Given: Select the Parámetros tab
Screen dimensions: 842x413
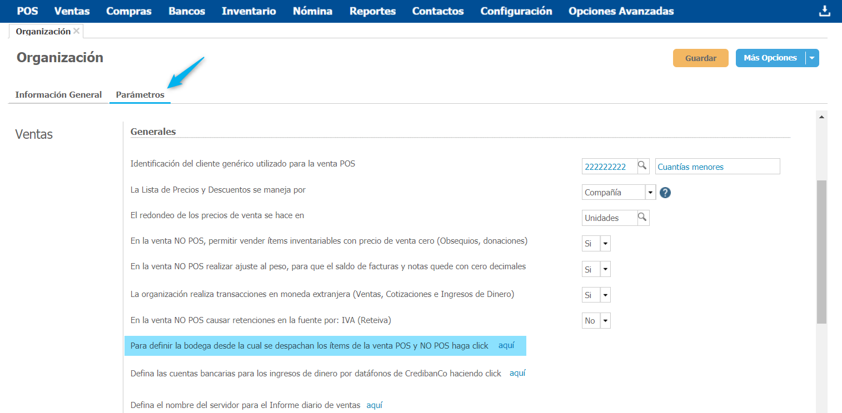Looking at the screenshot, I should tap(140, 94).
